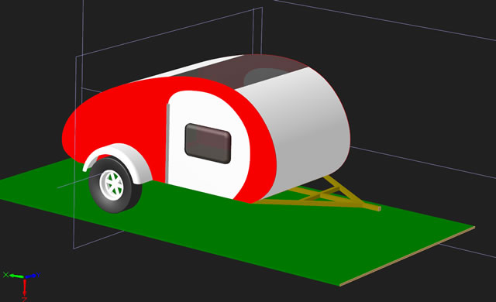Select the white curved front shell
This screenshot has height=302, width=496.
pyautogui.click(x=304, y=126)
